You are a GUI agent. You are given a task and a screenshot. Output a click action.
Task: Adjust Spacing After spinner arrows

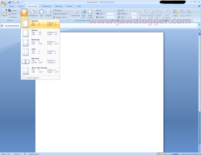tap(137, 17)
